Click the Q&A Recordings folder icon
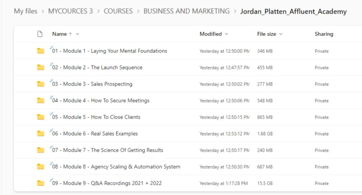This screenshot has width=362, height=195. point(41,183)
